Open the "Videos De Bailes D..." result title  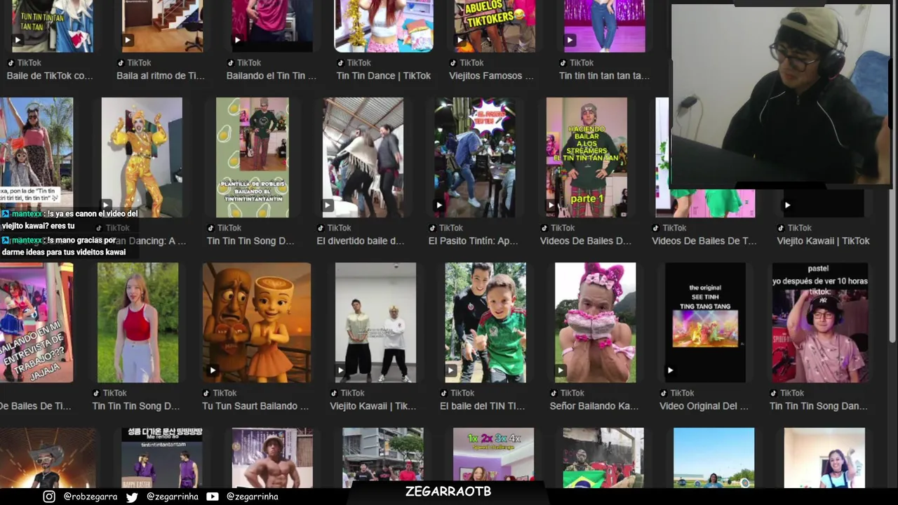[x=586, y=241]
